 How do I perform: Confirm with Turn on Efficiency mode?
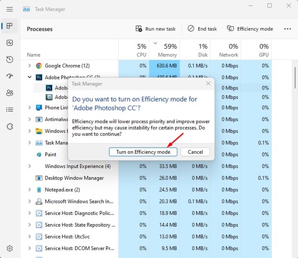[143, 152]
